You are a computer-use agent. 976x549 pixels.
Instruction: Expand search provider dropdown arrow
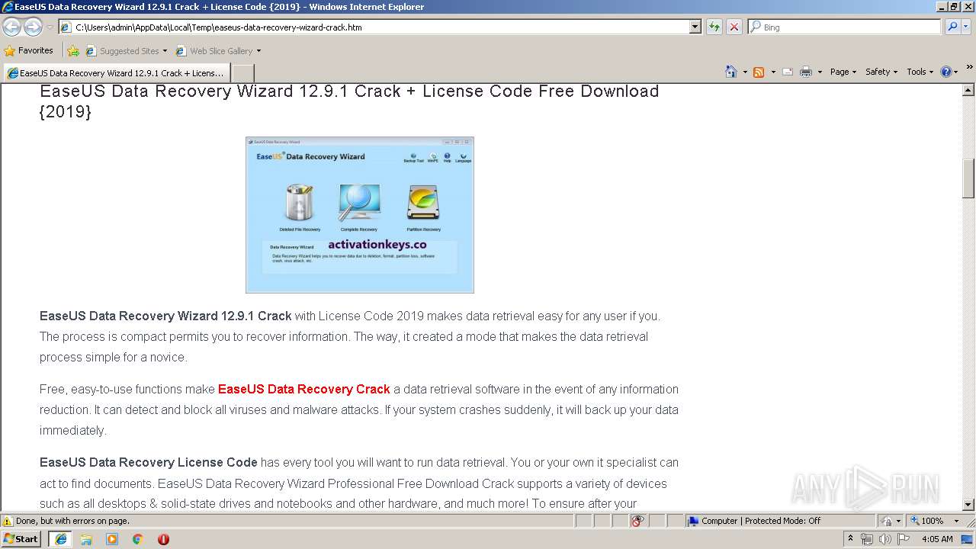(x=965, y=27)
